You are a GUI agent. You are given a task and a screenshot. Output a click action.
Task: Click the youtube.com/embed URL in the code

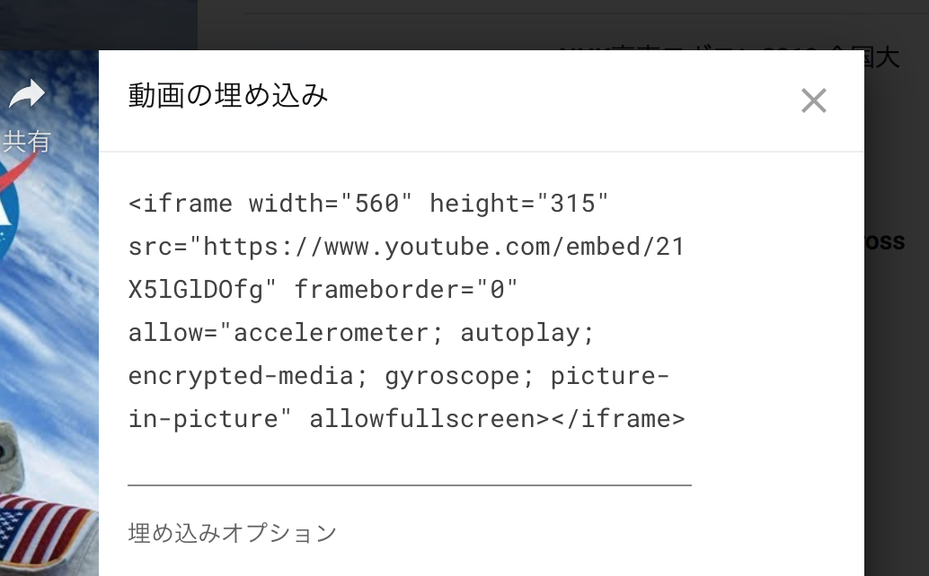pyautogui.click(x=406, y=247)
